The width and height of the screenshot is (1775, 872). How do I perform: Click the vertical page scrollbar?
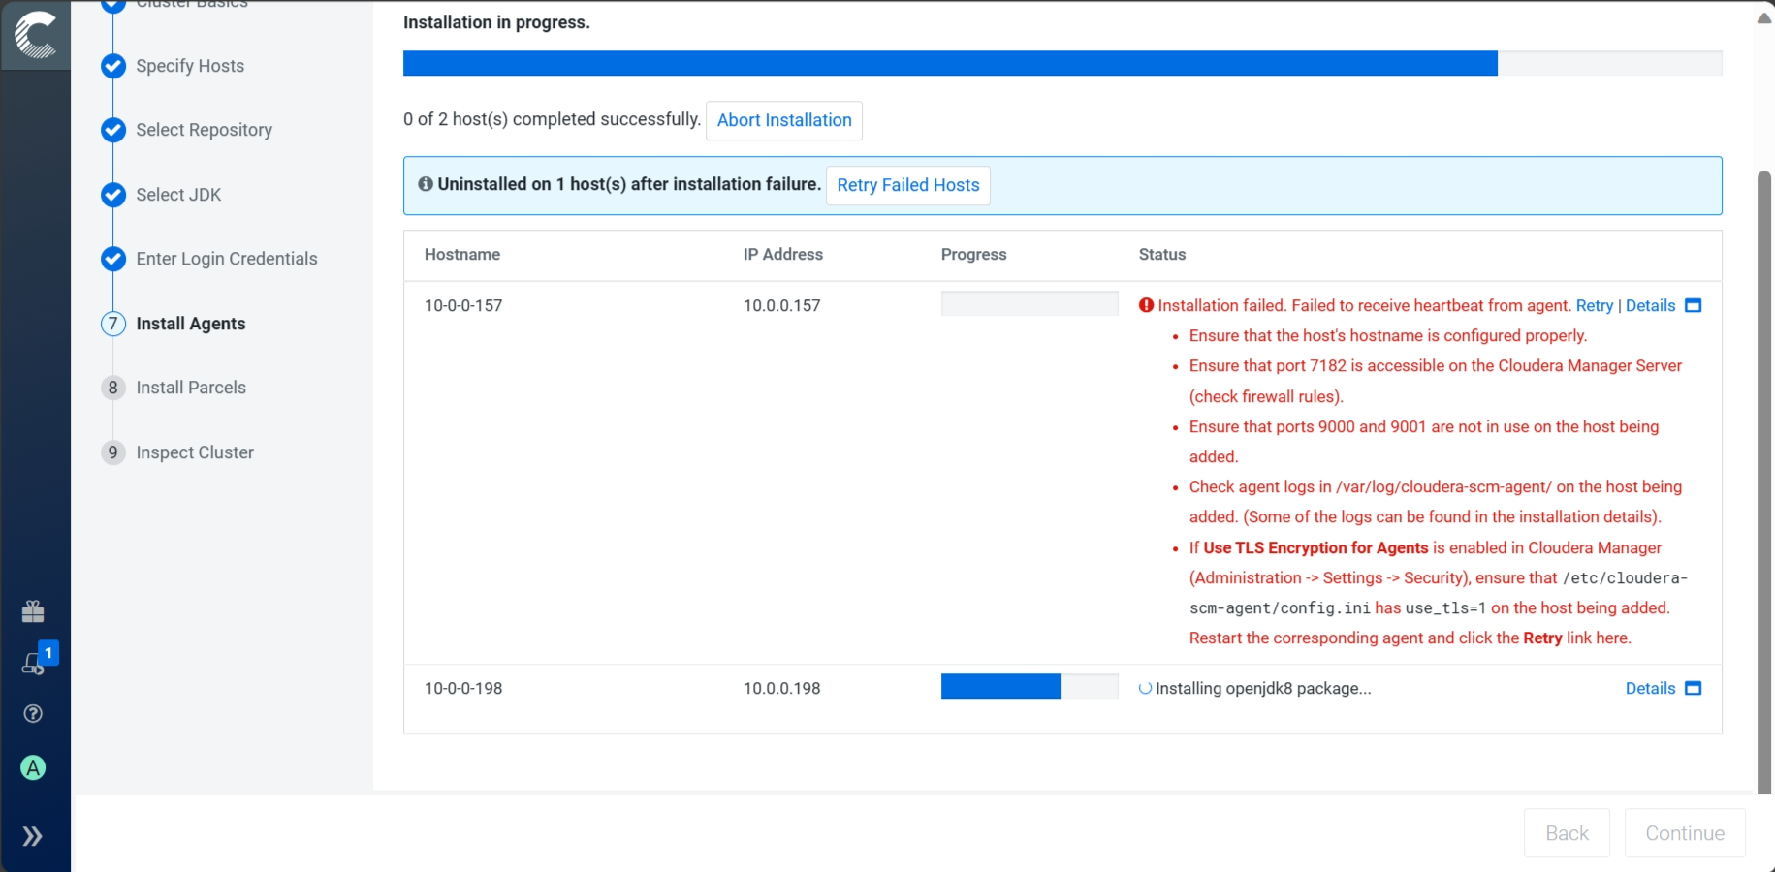pos(1764,482)
